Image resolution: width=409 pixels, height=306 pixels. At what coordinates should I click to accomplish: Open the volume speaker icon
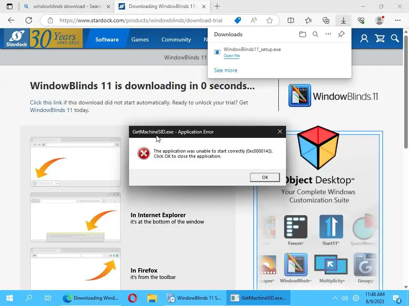[x=345, y=298]
